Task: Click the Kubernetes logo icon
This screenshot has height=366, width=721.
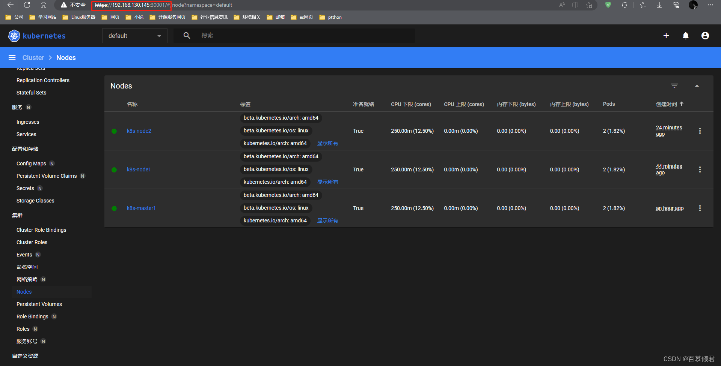Action: point(14,36)
